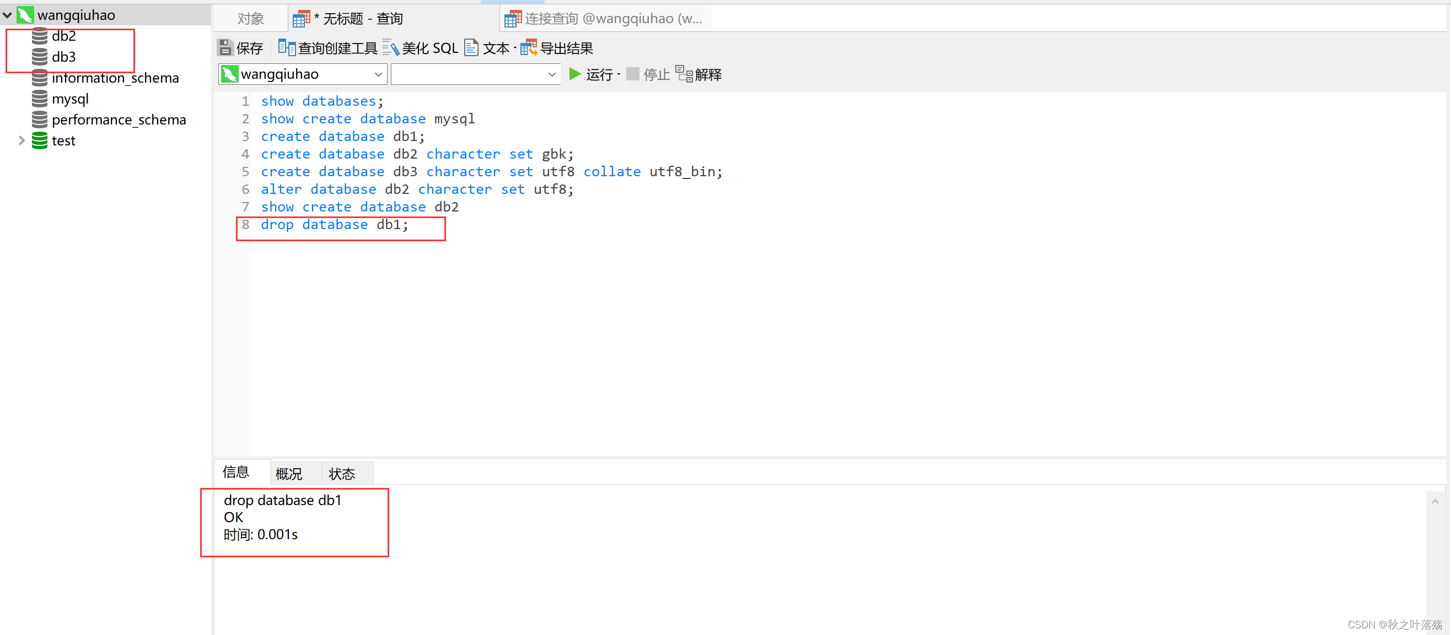1451x635 pixels.
Task: Click line 7 'show create database db2'
Action: pos(360,207)
